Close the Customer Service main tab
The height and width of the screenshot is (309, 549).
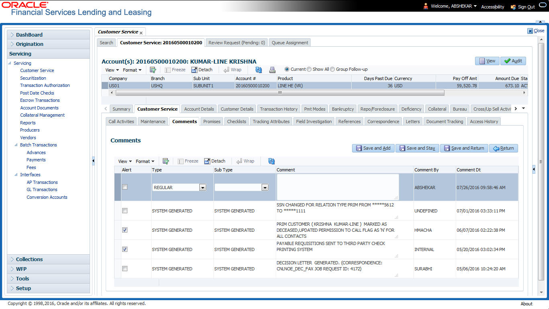point(141,33)
